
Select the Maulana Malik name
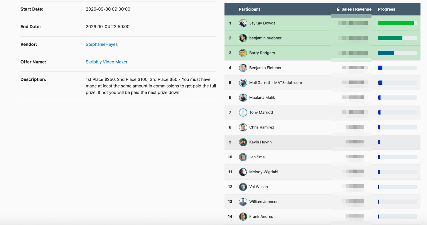point(262,98)
